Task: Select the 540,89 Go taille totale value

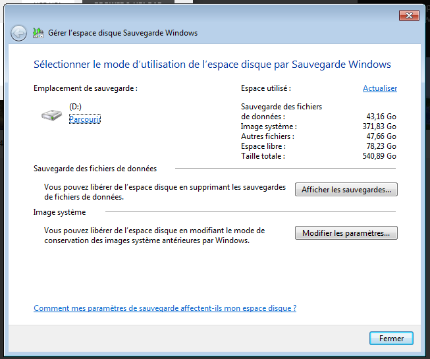Action: pos(379,156)
